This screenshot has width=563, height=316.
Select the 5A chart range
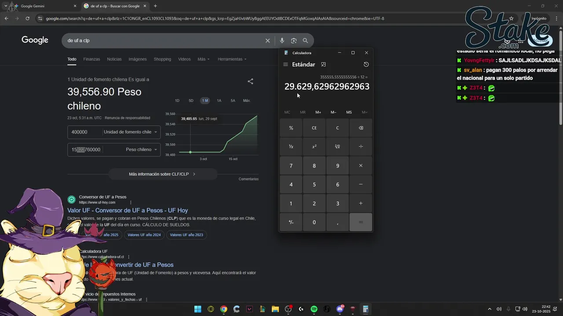click(x=233, y=101)
